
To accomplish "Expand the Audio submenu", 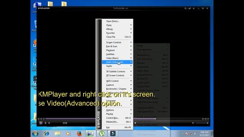I will pyautogui.click(x=117, y=66).
